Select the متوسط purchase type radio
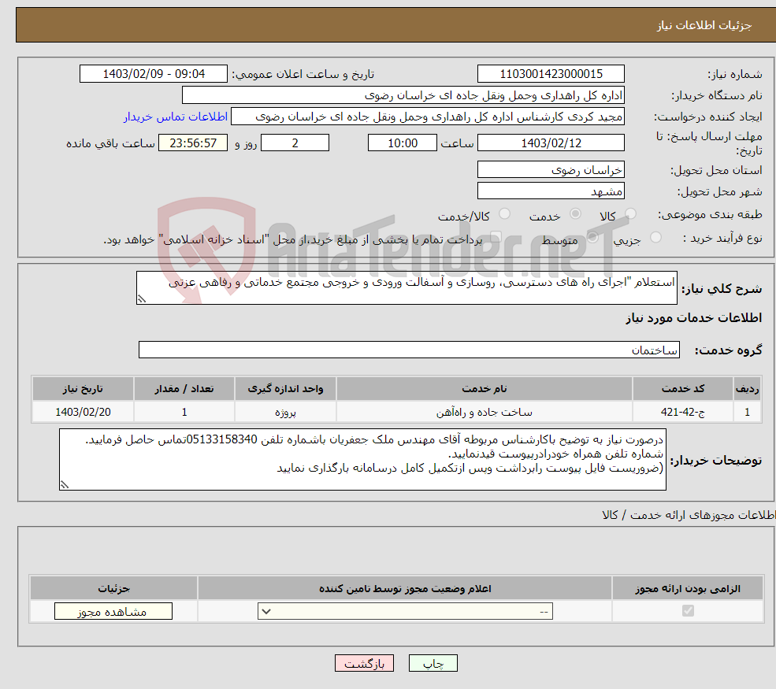Image resolution: width=776 pixels, height=689 pixels. click(x=592, y=238)
